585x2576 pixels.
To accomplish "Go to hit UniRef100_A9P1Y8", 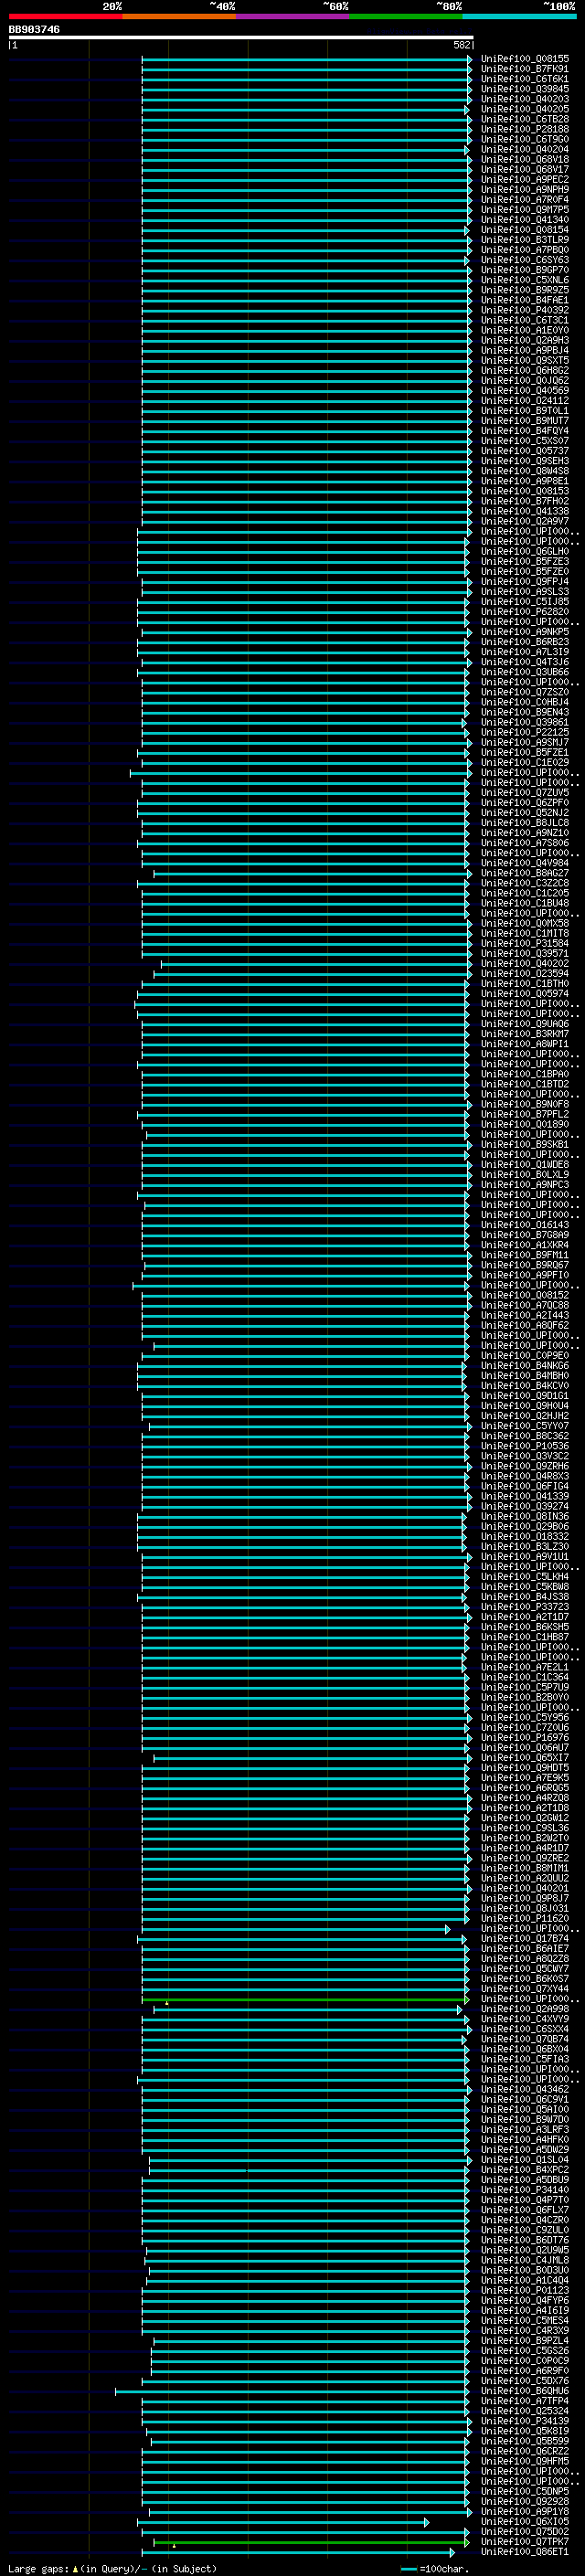I will (x=525, y=2511).
